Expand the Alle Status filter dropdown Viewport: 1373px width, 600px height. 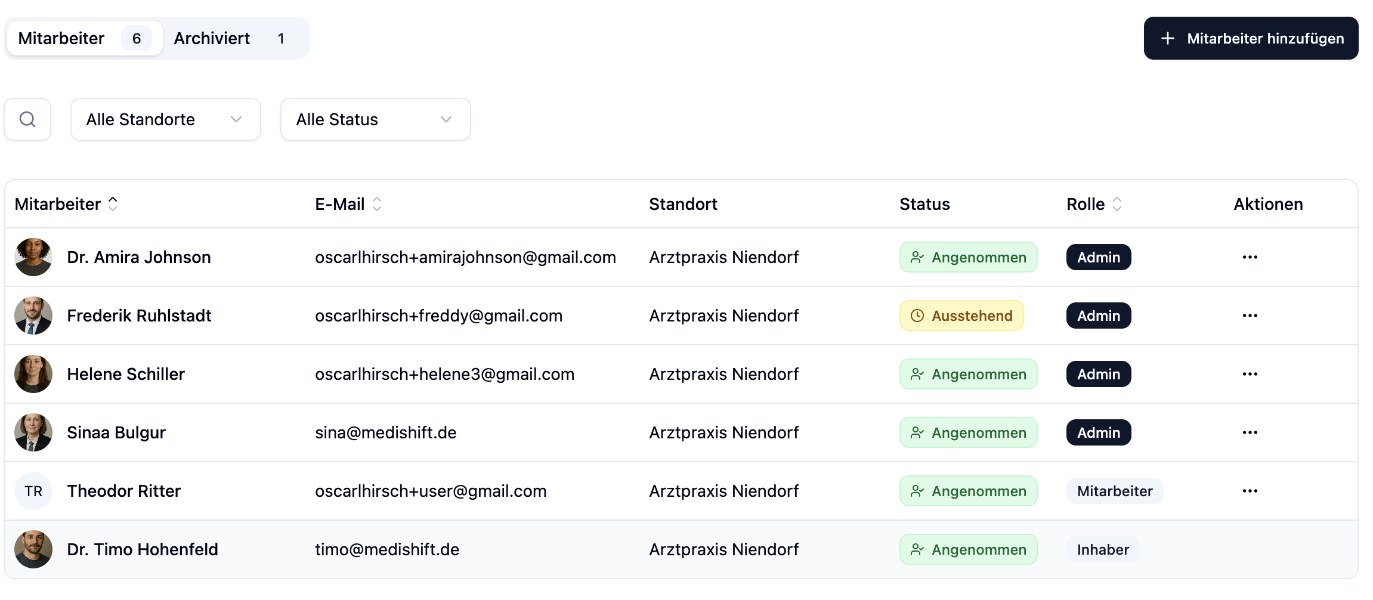point(375,119)
